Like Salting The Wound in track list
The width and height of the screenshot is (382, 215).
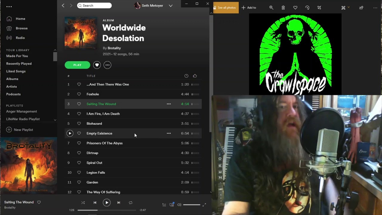click(79, 104)
